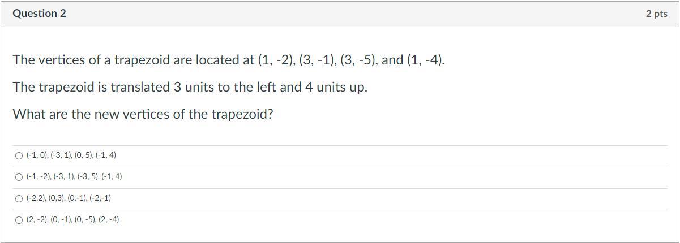Viewport: 680px width, 243px height.
Task: Click the sentence about translating 3 units left
Action: pyautogui.click(x=190, y=88)
